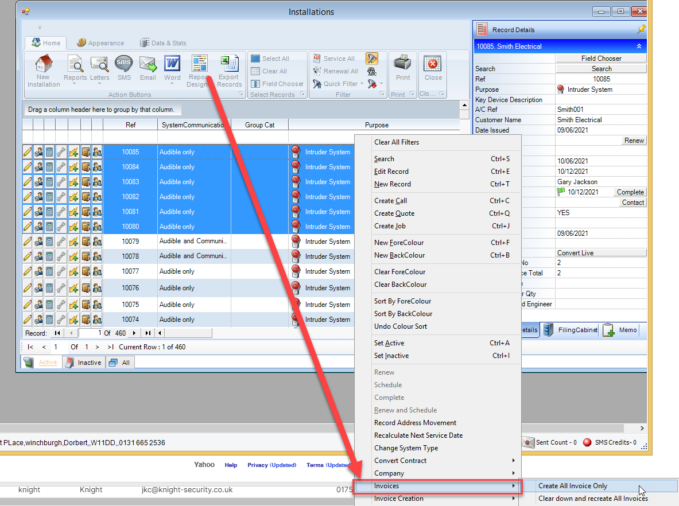
Task: Open the Action Buttons group launcher
Action: pyautogui.click(x=240, y=94)
